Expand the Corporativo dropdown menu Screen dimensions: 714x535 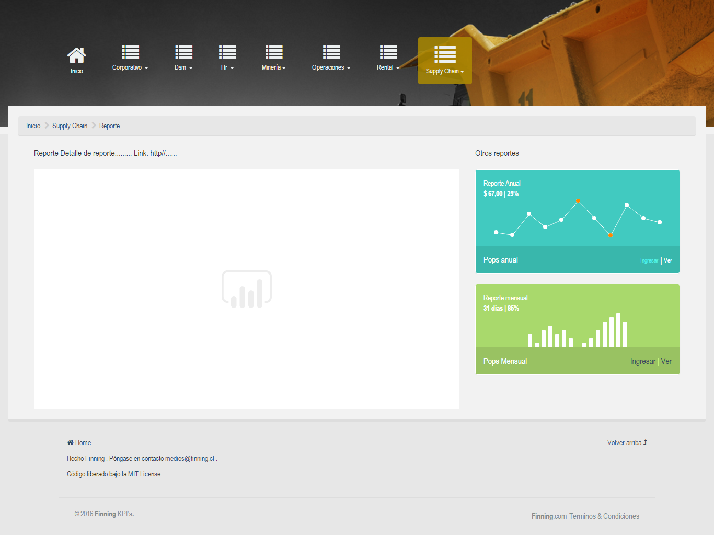130,67
